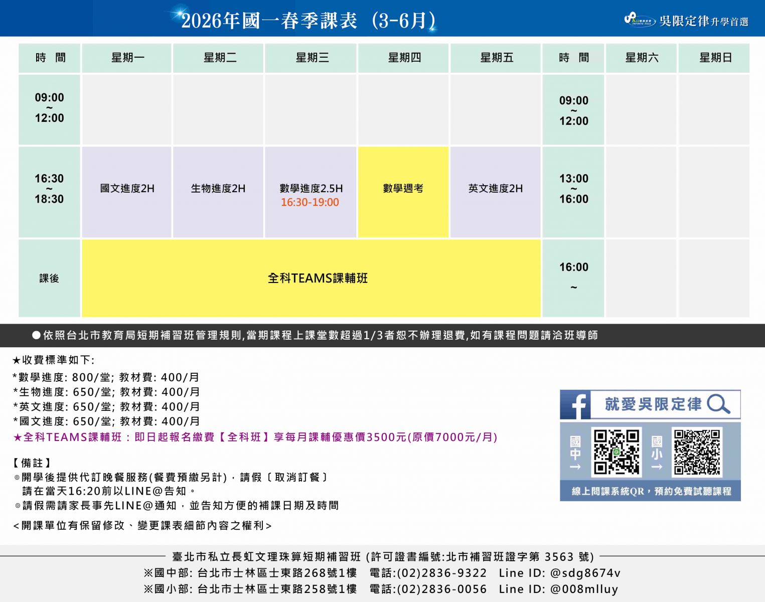Select the 星期一 column header
Viewport: 765px width, 602px height.
(x=127, y=58)
